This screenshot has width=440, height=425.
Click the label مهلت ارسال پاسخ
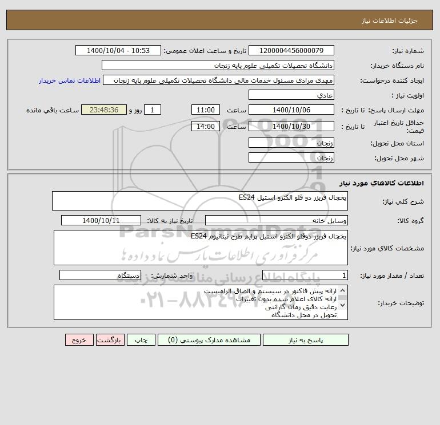point(396,110)
